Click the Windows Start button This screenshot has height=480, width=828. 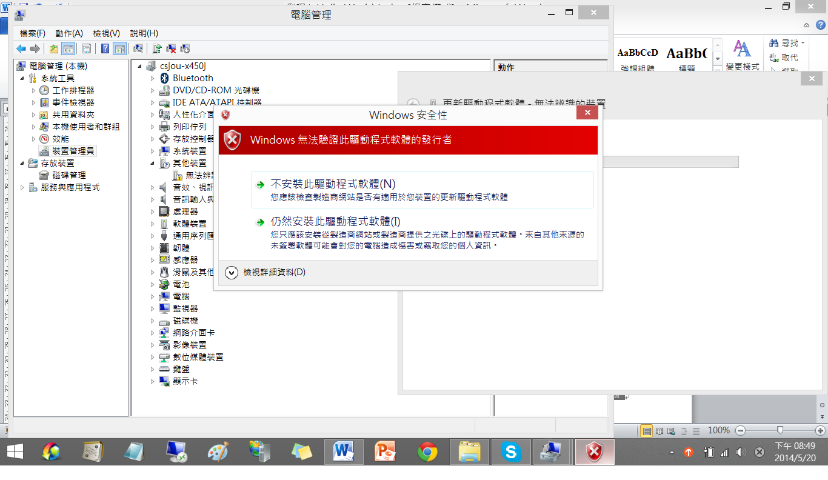coord(16,452)
